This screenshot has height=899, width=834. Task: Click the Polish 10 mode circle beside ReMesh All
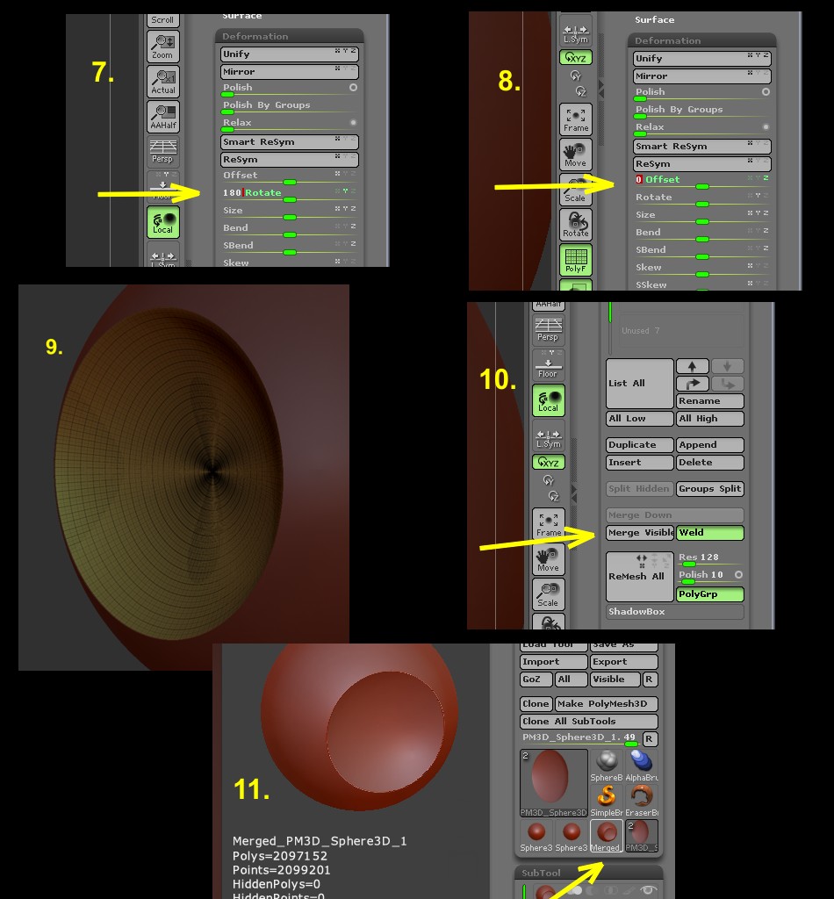(x=738, y=574)
